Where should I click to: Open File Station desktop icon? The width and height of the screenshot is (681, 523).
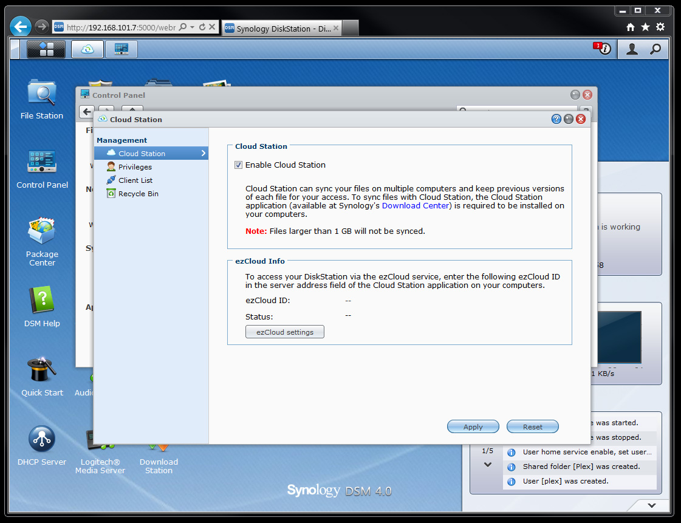tap(42, 100)
